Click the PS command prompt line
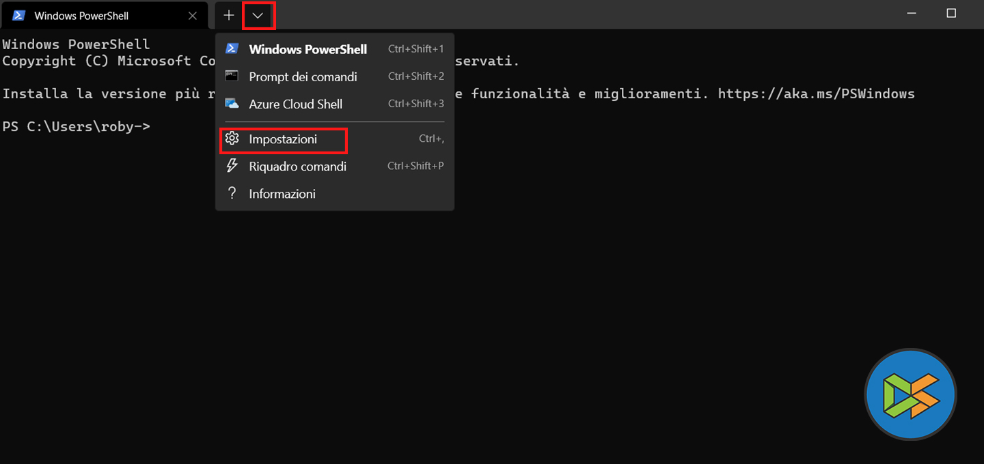 76,126
